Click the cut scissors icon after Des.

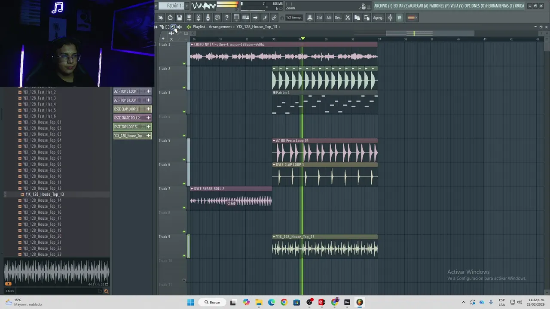coord(348,18)
